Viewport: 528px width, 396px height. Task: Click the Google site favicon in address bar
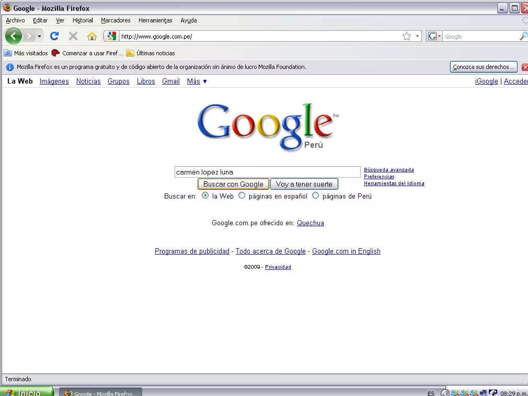pos(112,36)
